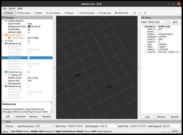
Task: Collapse the /txt_array MarkerArray node
Action: pos(3,72)
